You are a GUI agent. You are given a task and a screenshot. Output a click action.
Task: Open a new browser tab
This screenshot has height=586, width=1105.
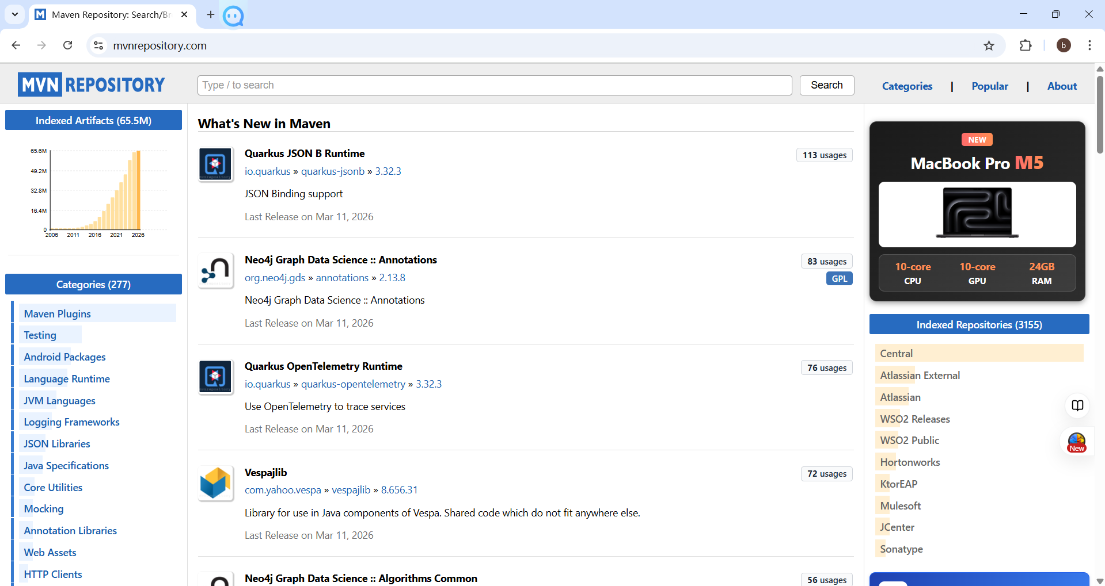[x=210, y=14]
